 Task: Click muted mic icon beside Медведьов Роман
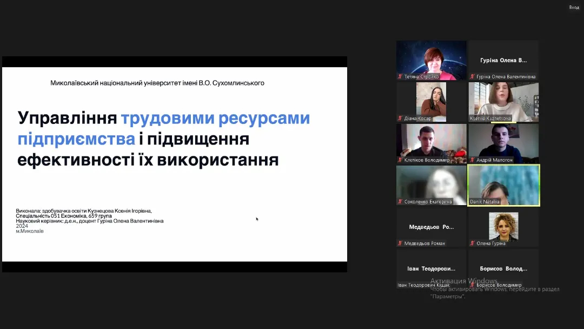click(x=401, y=244)
